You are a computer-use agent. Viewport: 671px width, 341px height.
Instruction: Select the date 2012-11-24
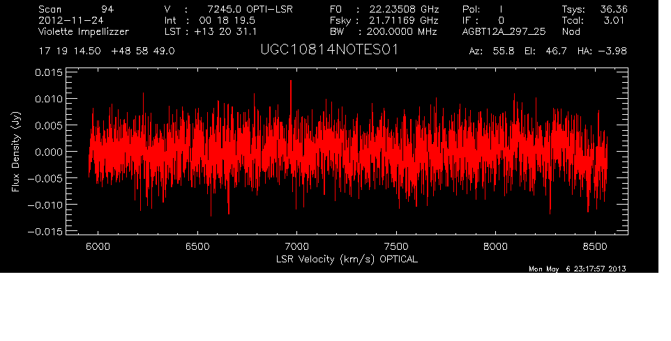70,20
